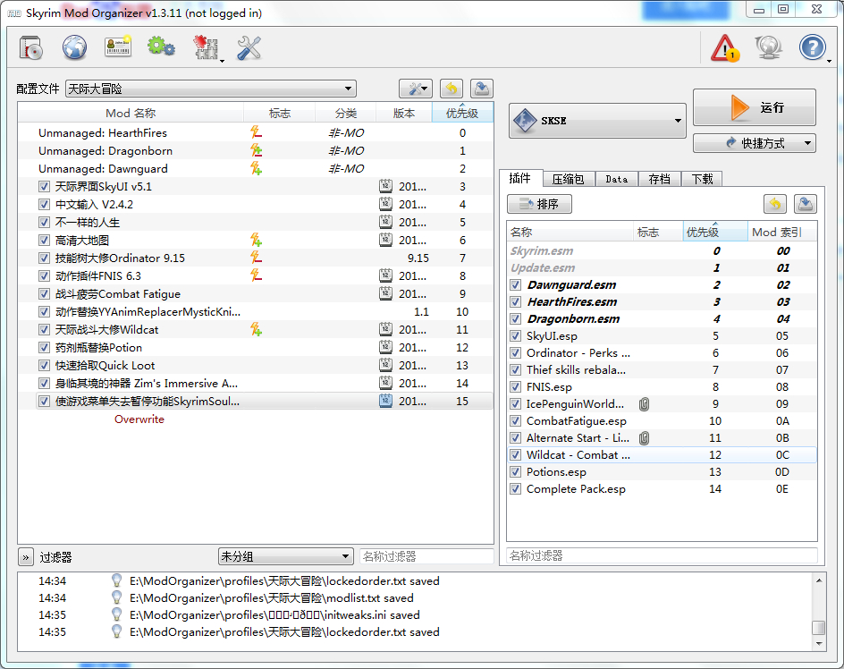844x669 pixels.
Task: Click paperclip icon on Alternate Start plugin
Action: click(x=644, y=438)
